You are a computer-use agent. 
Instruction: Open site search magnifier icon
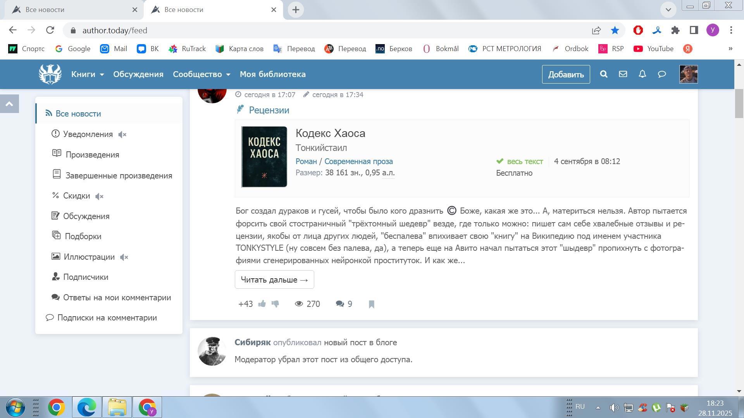pos(603,74)
